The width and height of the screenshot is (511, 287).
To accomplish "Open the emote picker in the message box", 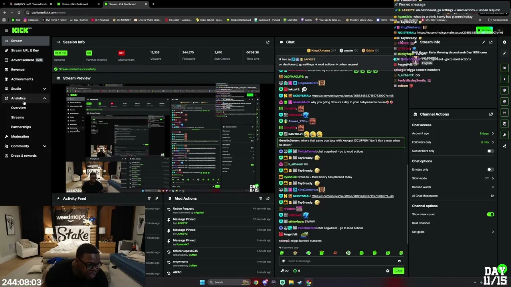I will tap(399, 261).
